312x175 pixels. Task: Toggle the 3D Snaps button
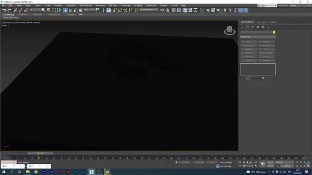[115, 10]
